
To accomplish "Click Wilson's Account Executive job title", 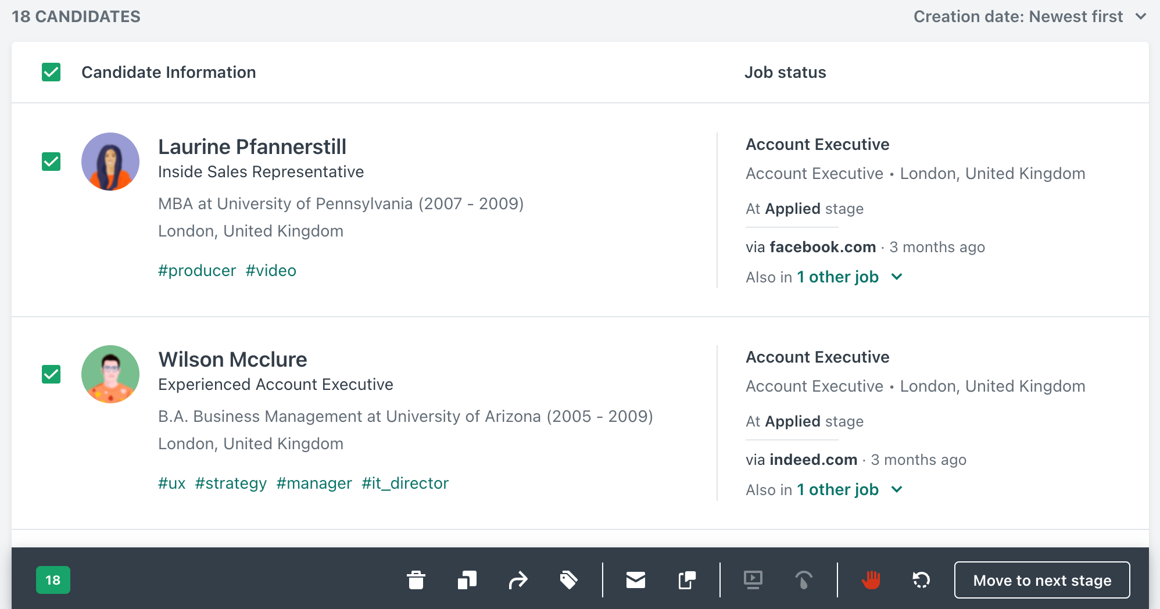I will 818,357.
